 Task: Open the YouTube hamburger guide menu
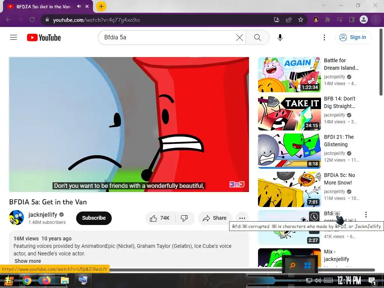click(x=13, y=37)
